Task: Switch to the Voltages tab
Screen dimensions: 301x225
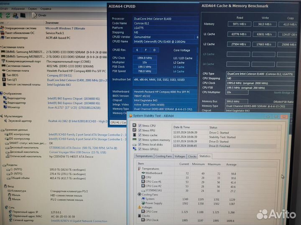Action: (x=180, y=156)
